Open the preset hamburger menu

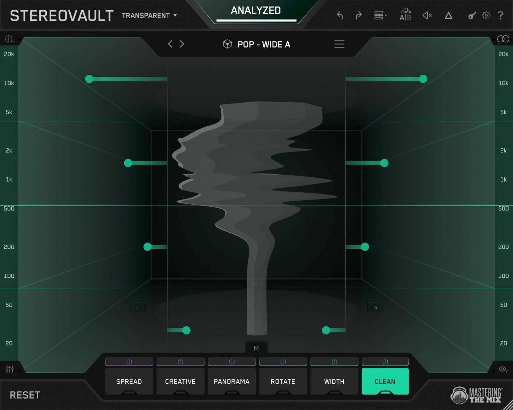[339, 44]
